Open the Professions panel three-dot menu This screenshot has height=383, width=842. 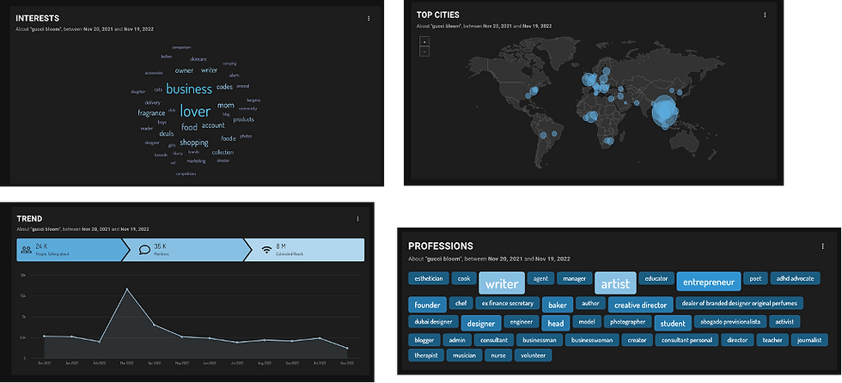822,246
